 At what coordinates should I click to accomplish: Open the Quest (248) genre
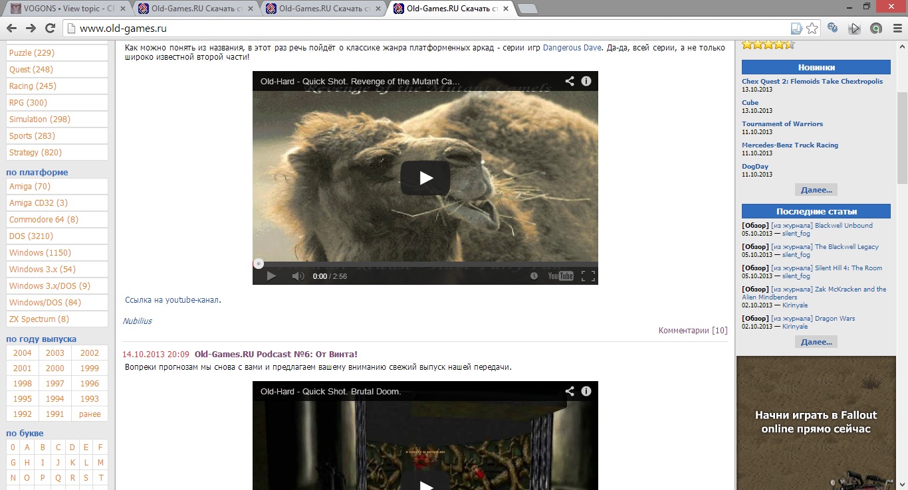click(57, 70)
